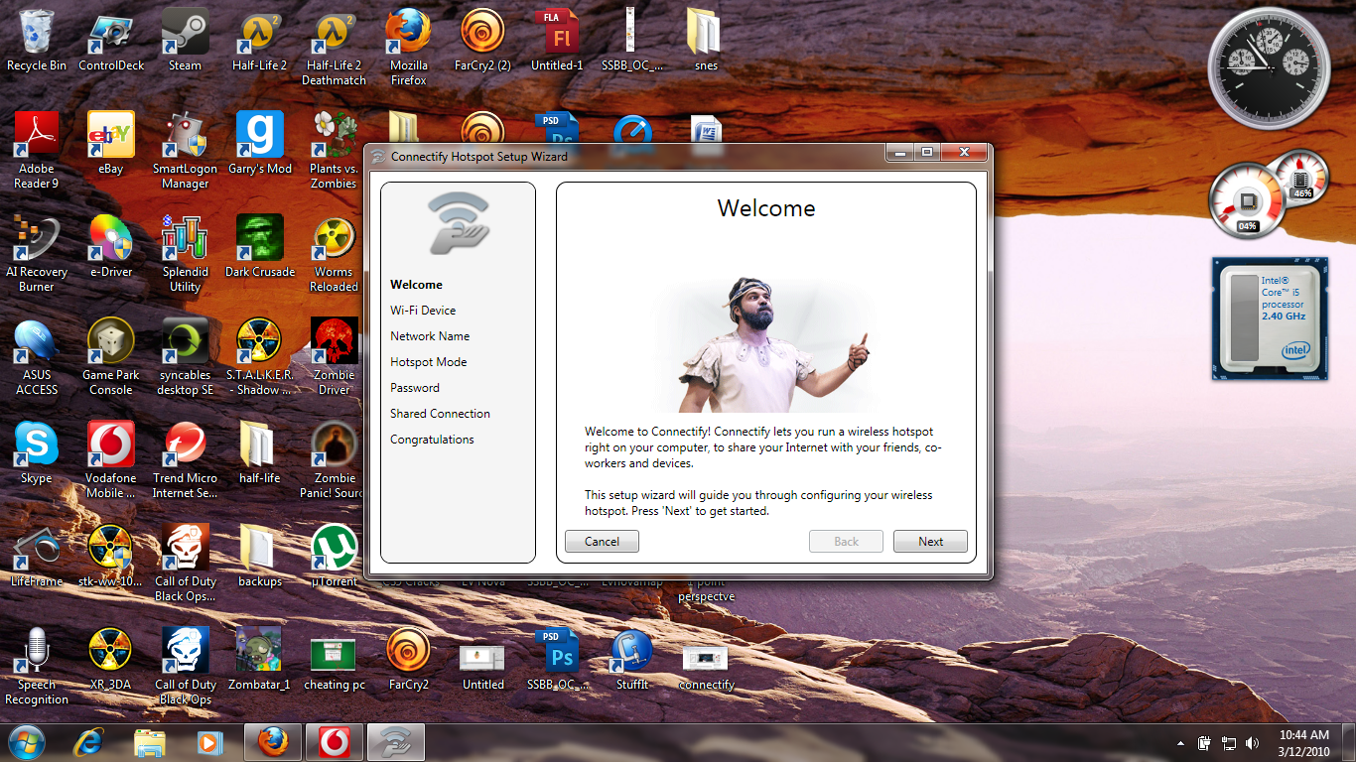Select the Shared Connection wizard step
Viewport: 1356px width, 762px height.
[440, 414]
